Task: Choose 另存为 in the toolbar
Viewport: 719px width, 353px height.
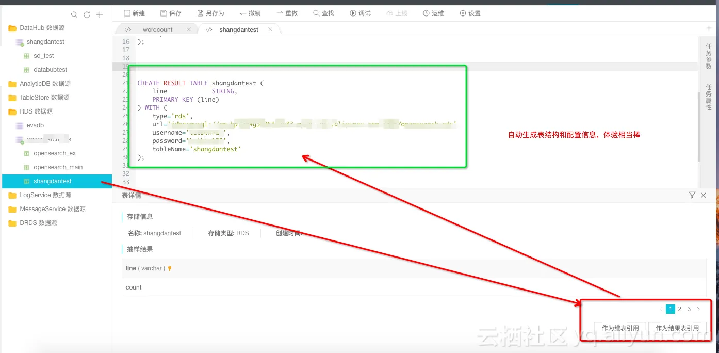Action: (210, 13)
